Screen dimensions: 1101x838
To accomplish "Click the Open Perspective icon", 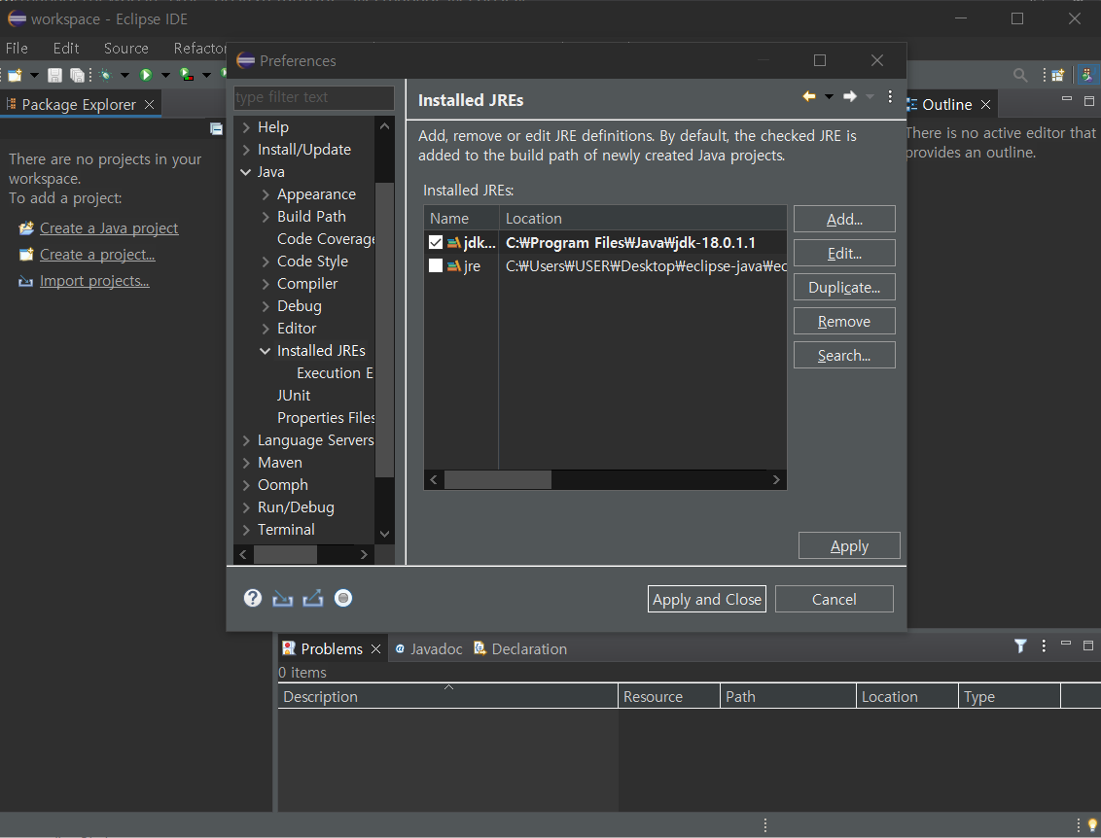I will pos(1057,75).
